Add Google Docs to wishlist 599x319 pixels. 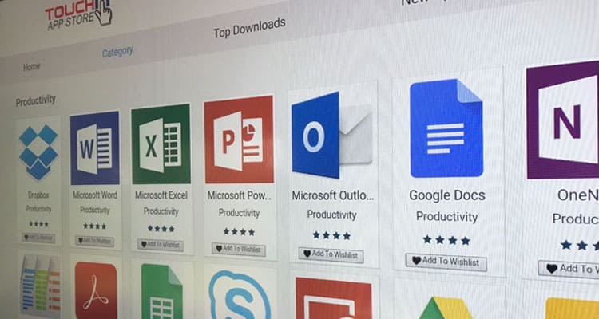[x=446, y=262]
